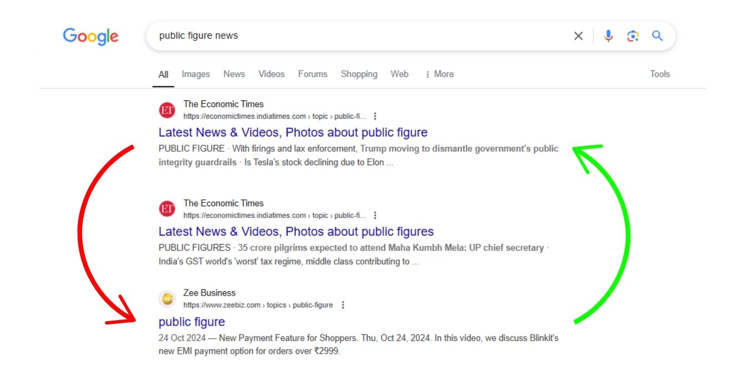This screenshot has width=750, height=391.
Task: Open options menu for first Economic Times result
Action: (375, 116)
